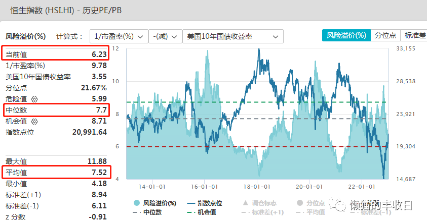Click the 1/市盈率(%) 9.78 row

point(56,66)
